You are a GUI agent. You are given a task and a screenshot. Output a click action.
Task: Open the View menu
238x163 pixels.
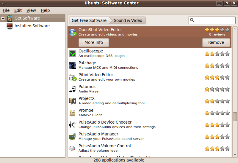31,10
